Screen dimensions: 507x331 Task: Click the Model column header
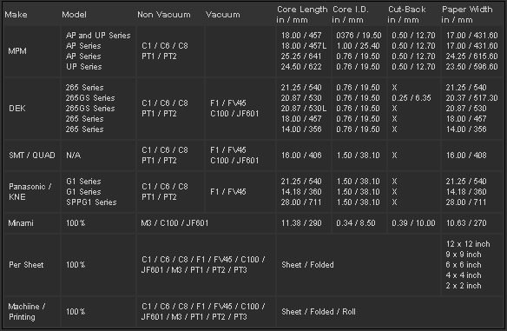[x=74, y=15]
